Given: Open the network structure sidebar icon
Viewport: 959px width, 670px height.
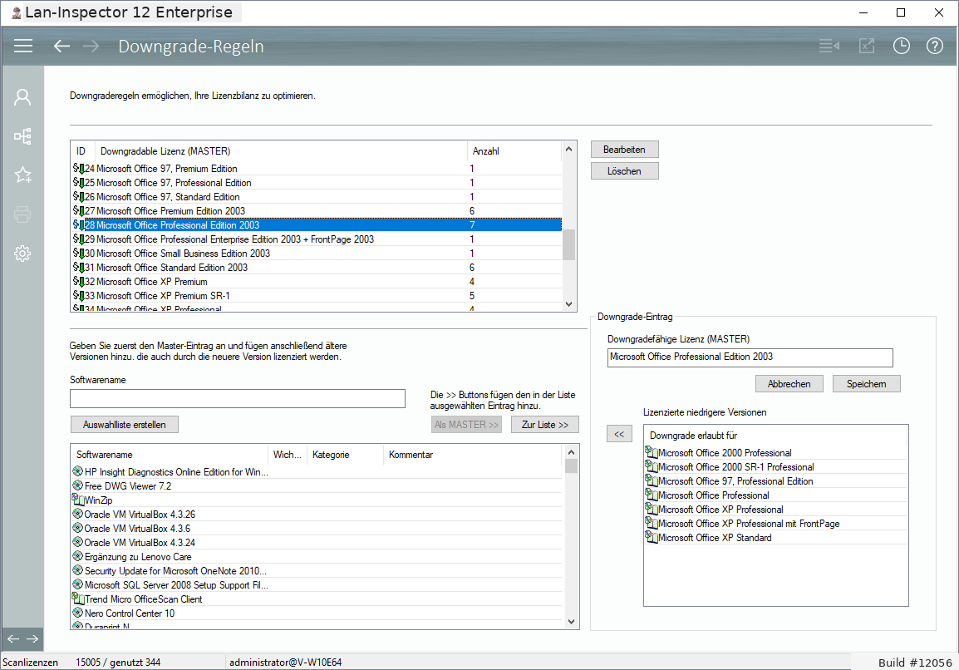Looking at the screenshot, I should coord(22,136).
